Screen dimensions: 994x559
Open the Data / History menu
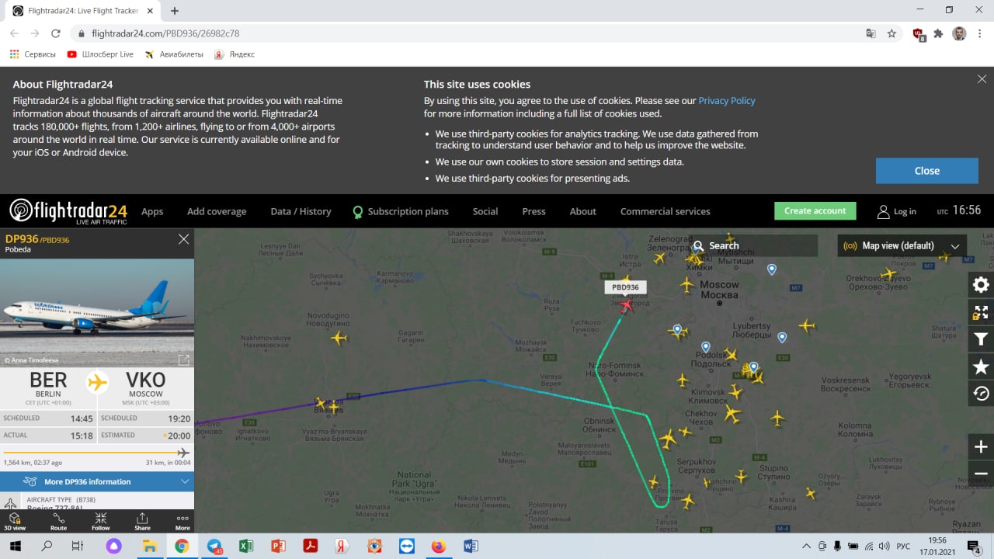click(301, 211)
